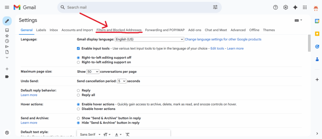Image resolution: width=322 pixels, height=139 pixels.
Task: Click Learn more under Send and Archive
Action: 29,123
